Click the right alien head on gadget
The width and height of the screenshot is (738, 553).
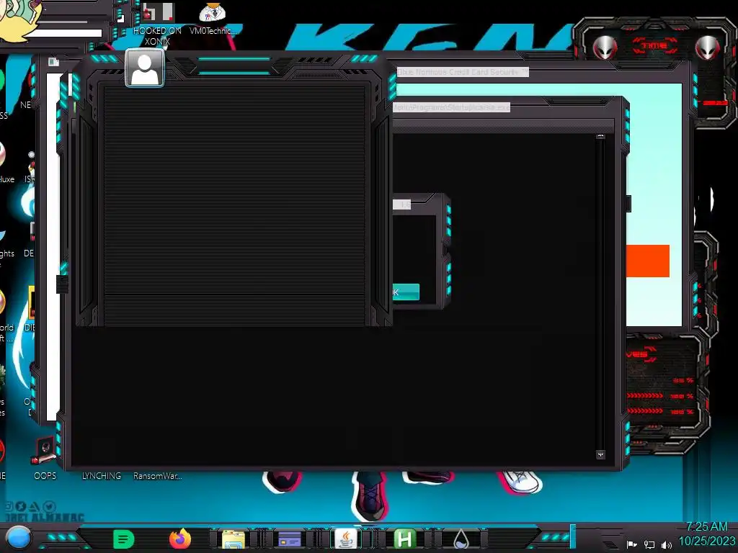click(x=708, y=48)
